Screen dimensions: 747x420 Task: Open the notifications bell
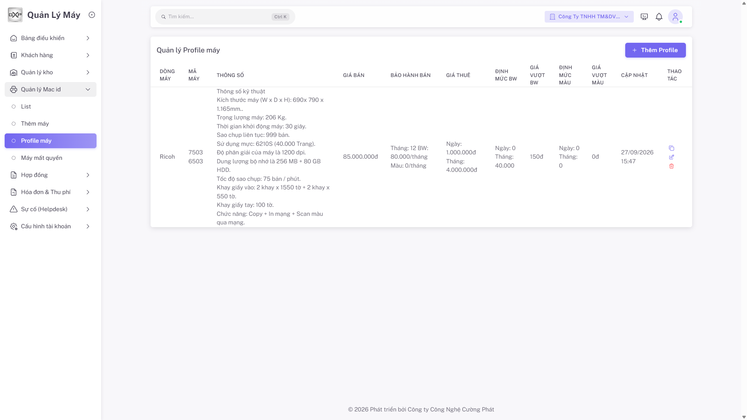click(x=659, y=17)
